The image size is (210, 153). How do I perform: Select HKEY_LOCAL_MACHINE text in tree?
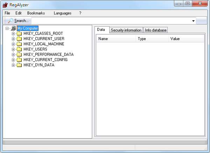pos(44,44)
